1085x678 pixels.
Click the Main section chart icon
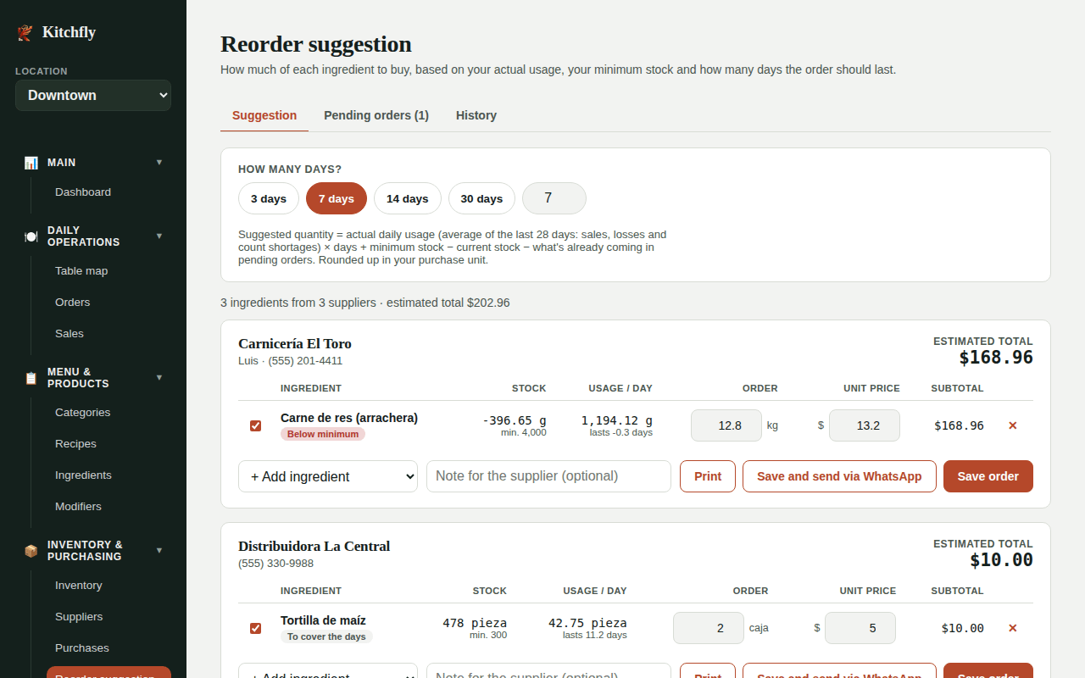coord(31,163)
